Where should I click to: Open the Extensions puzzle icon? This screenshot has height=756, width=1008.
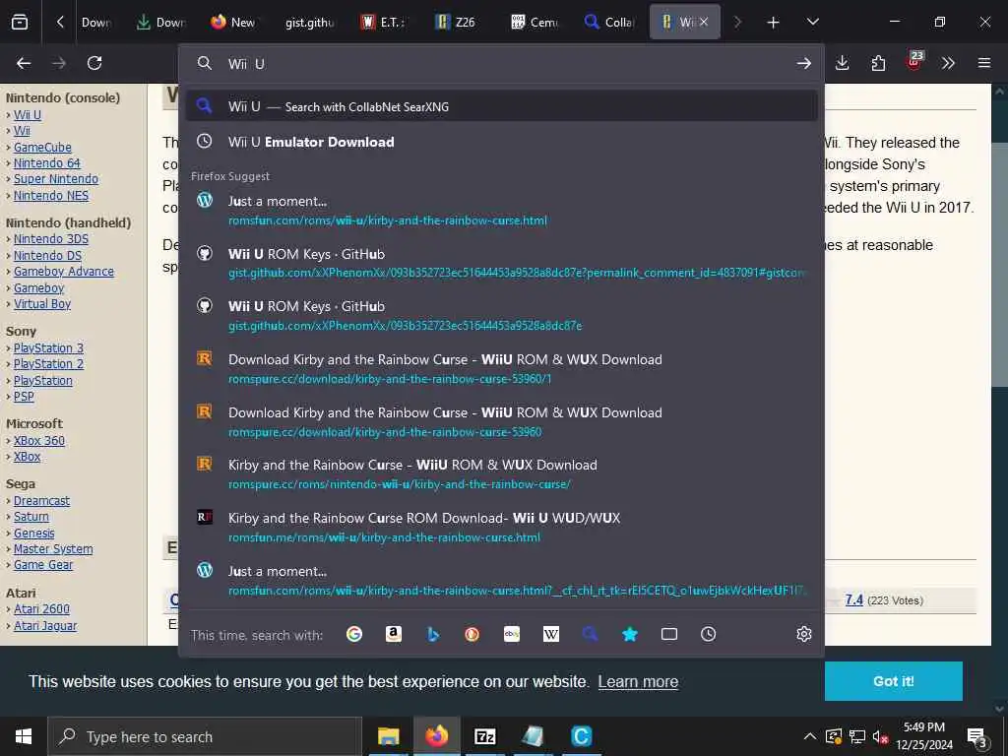878,63
